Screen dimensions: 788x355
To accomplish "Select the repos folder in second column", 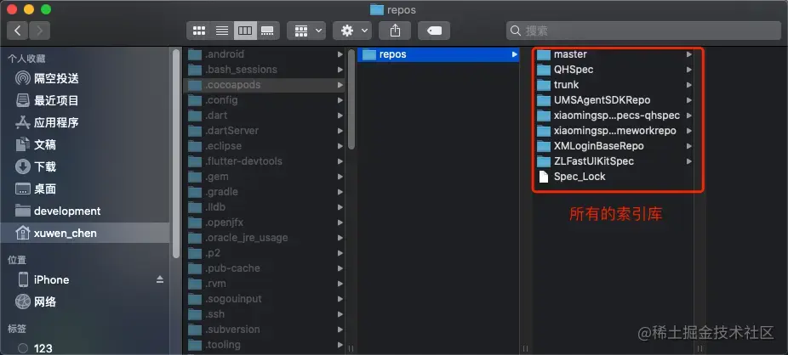I will [x=438, y=54].
